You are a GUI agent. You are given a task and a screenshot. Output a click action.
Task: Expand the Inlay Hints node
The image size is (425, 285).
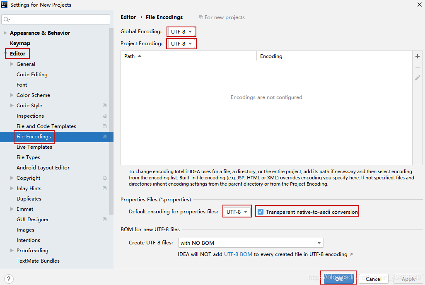coord(12,188)
